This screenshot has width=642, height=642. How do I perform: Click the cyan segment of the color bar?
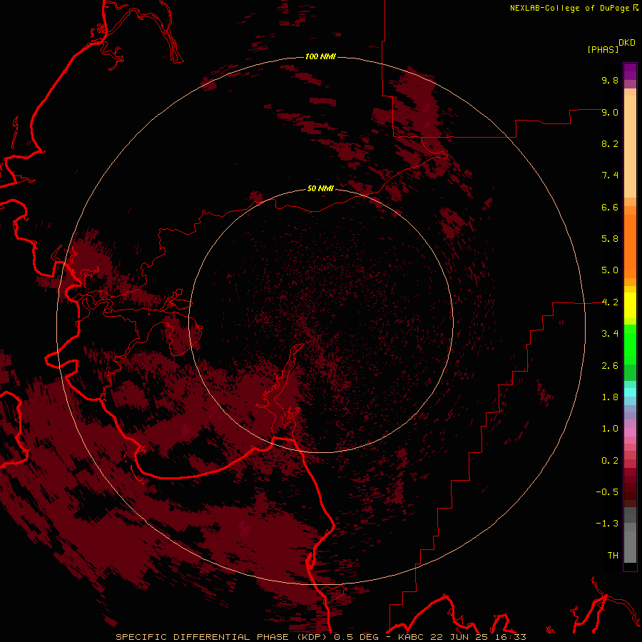pyautogui.click(x=630, y=392)
